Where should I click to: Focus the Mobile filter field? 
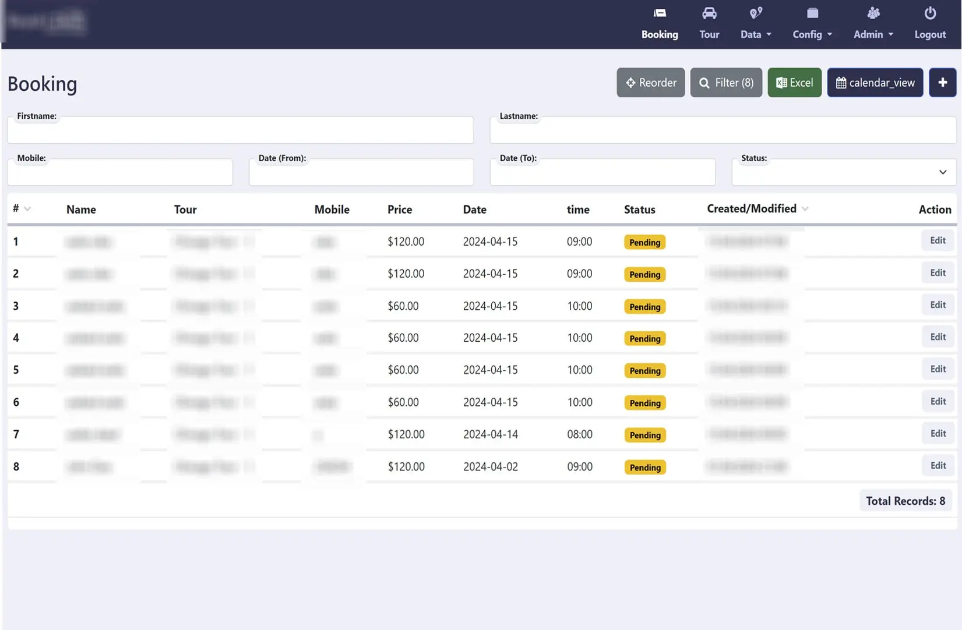[x=119, y=172]
